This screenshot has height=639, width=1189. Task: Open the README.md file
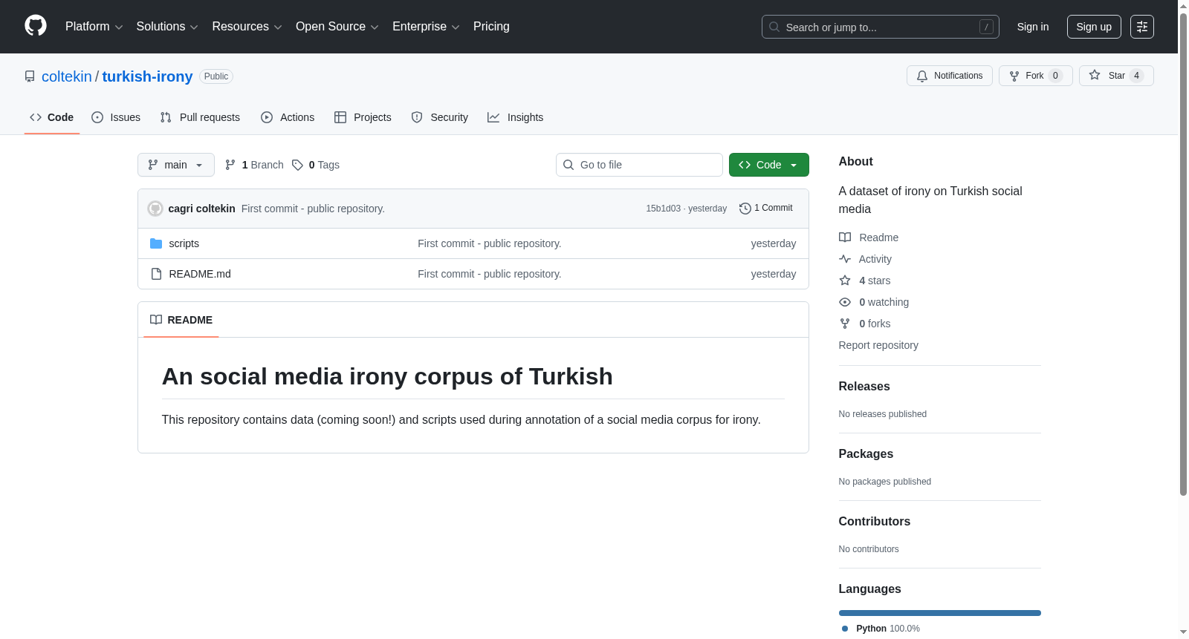(200, 274)
